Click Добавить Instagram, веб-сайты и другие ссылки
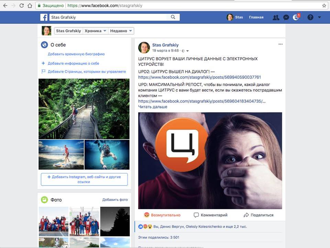Image resolution: width=330 pixels, height=248 pixels. tap(84, 179)
